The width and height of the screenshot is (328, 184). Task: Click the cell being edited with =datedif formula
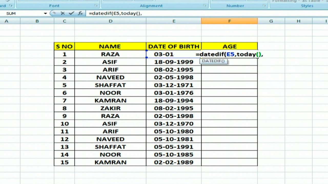point(229,54)
